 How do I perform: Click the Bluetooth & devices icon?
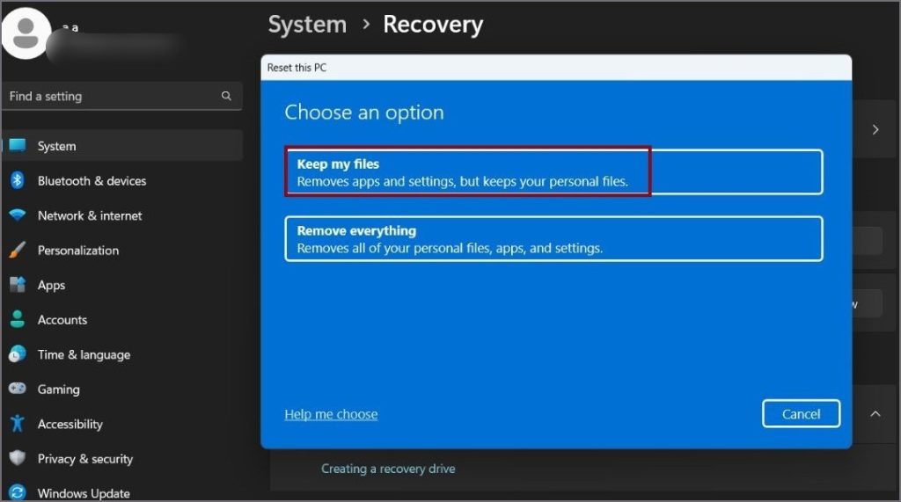(x=18, y=180)
